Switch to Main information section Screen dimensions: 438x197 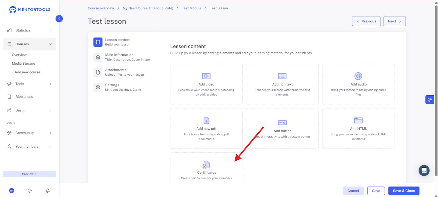pyautogui.click(x=119, y=55)
